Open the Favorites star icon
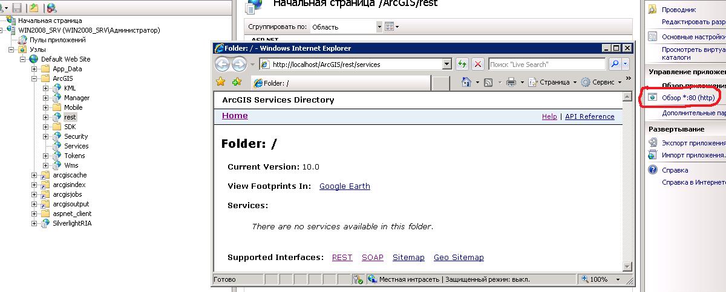The image size is (726, 292). [221, 82]
